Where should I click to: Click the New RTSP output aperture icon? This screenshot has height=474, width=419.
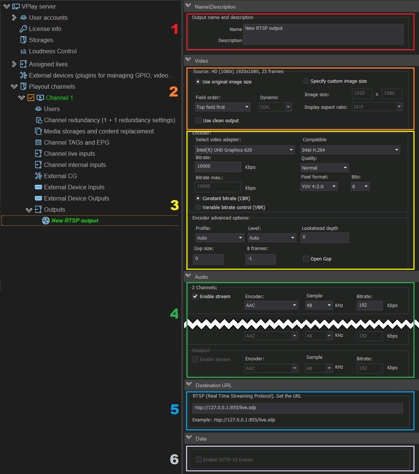click(x=46, y=221)
